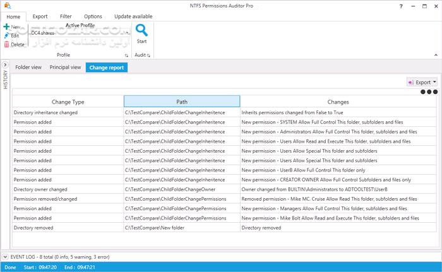The width and height of the screenshot is (442, 272).
Task: Expand the History side panel
Action: point(5,64)
